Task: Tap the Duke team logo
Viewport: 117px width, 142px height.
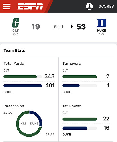Action: 102,23
